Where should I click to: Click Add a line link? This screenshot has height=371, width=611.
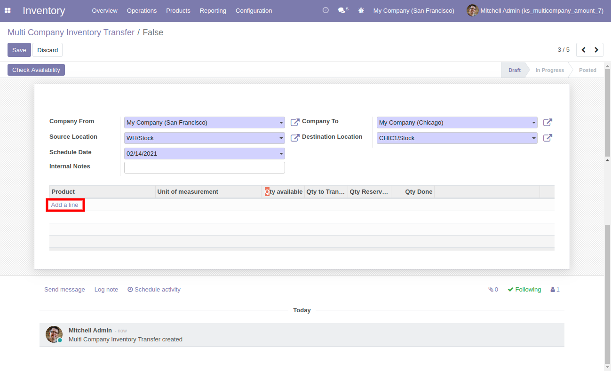point(65,205)
